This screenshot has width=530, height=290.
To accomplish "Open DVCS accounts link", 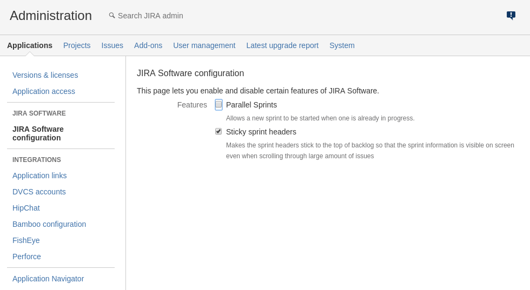I will click(39, 192).
